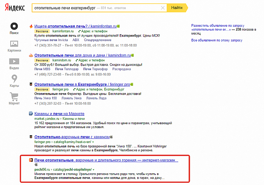This screenshot has width=264, height=185.
Task: Open ABX sitelink
Action: point(76,40)
